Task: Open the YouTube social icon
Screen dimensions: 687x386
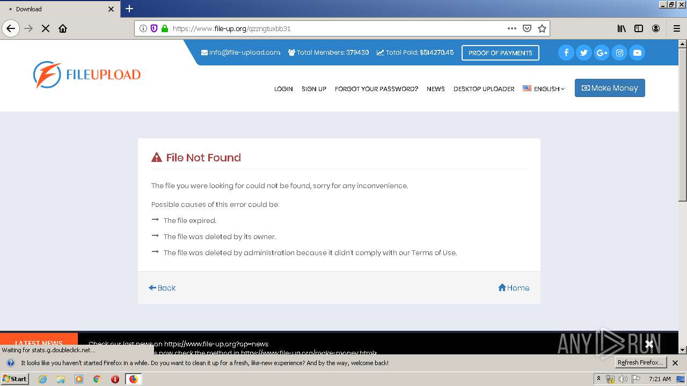Action: pyautogui.click(x=637, y=53)
